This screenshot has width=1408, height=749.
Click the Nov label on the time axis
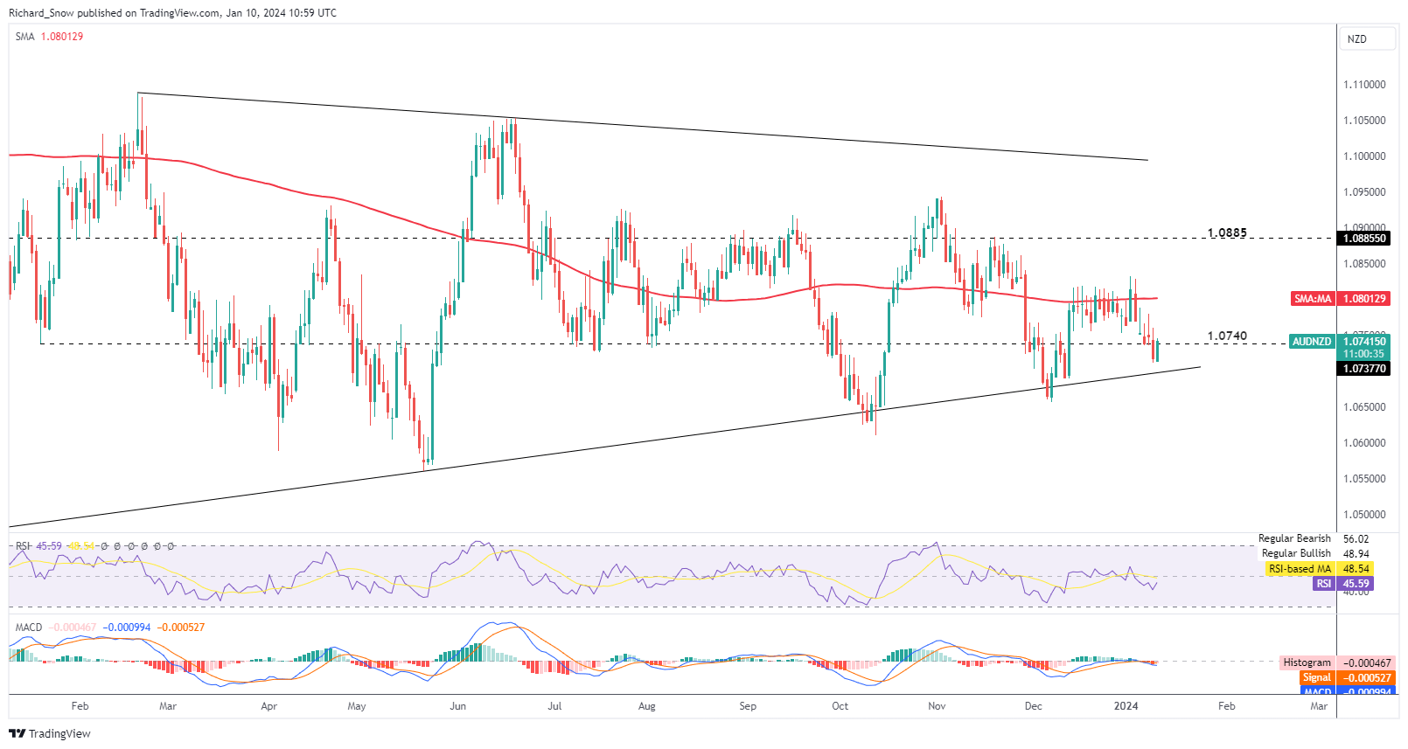coord(937,706)
